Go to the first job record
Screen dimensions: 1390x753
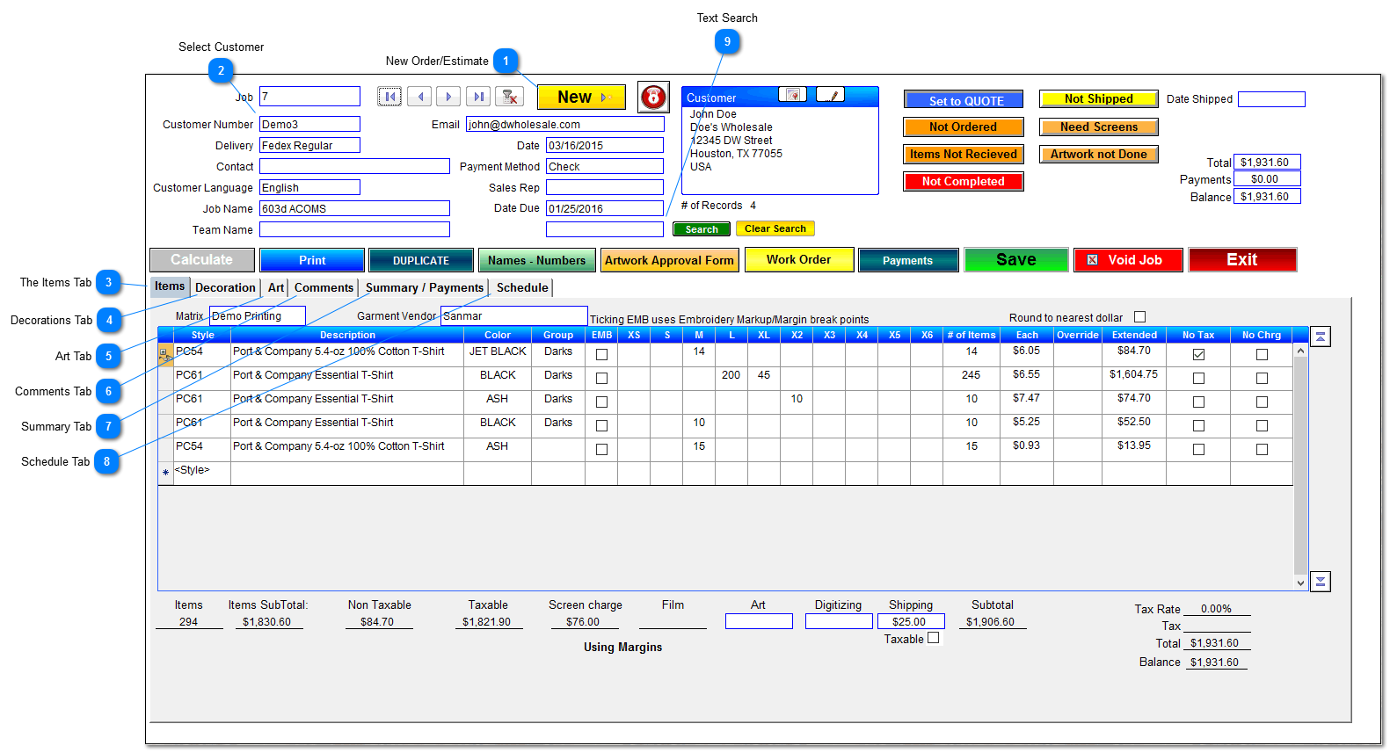click(x=389, y=97)
